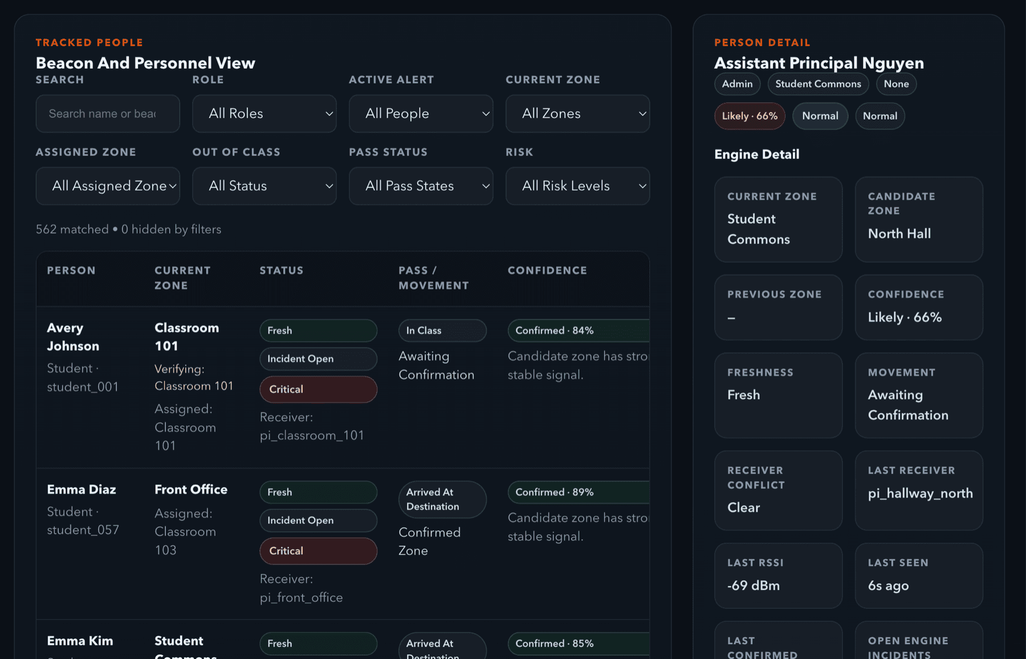Click the pi_front_office receiver text
Image resolution: width=1026 pixels, height=659 pixels.
coord(302,597)
